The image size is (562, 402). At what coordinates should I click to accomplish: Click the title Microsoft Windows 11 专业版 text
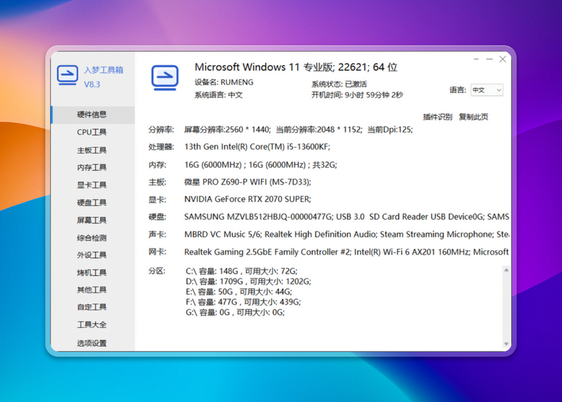click(296, 67)
